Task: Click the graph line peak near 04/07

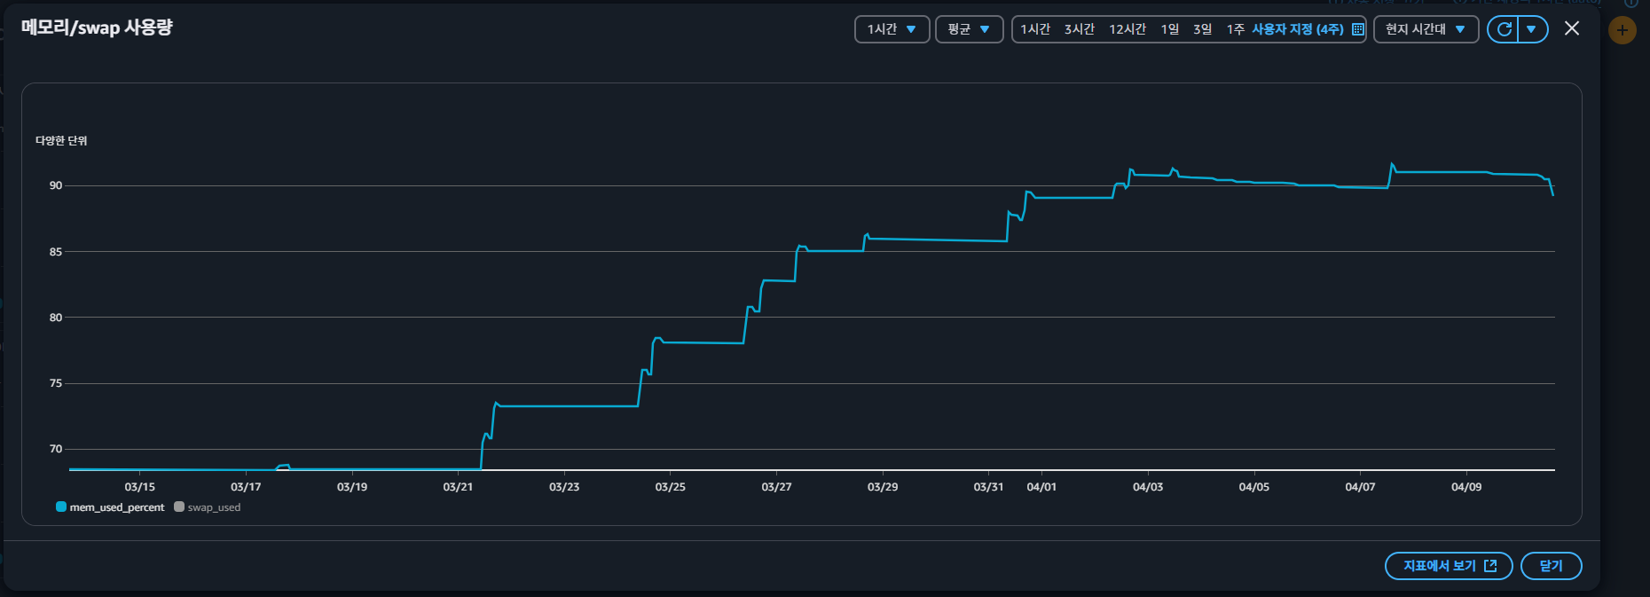Action: [x=1392, y=164]
